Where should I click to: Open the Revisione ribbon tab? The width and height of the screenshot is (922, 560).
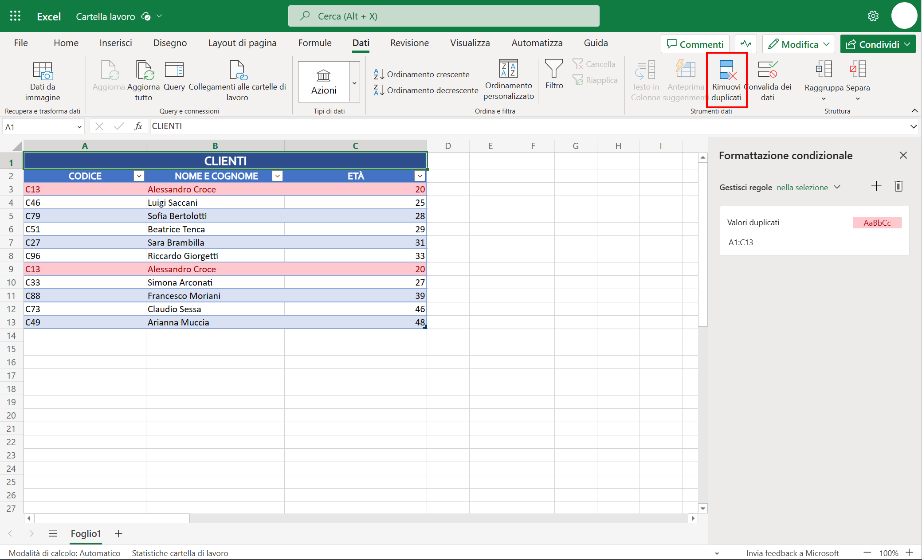(x=409, y=43)
